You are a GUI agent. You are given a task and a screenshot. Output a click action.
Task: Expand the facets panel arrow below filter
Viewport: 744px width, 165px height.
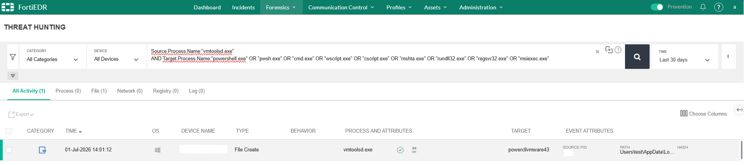click(13, 76)
